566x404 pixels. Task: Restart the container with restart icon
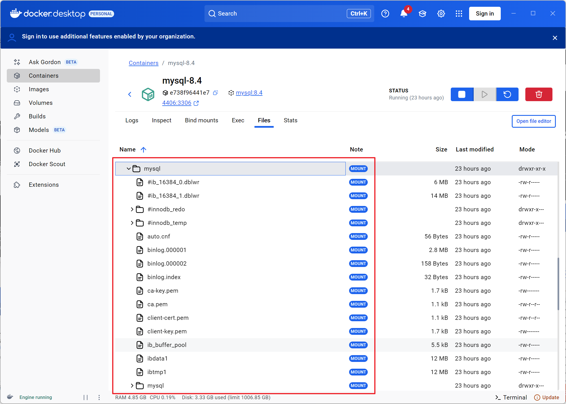507,94
